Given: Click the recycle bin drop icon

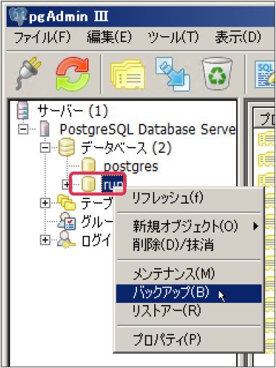Looking at the screenshot, I should click(217, 73).
